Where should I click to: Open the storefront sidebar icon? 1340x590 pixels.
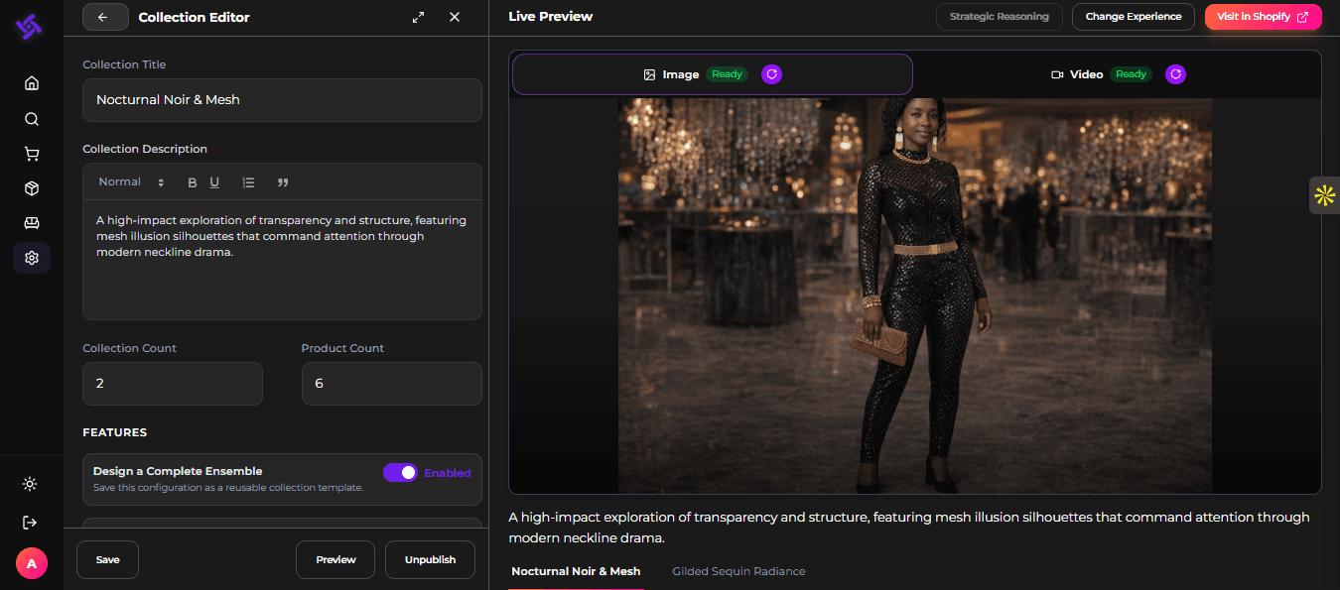tap(32, 223)
